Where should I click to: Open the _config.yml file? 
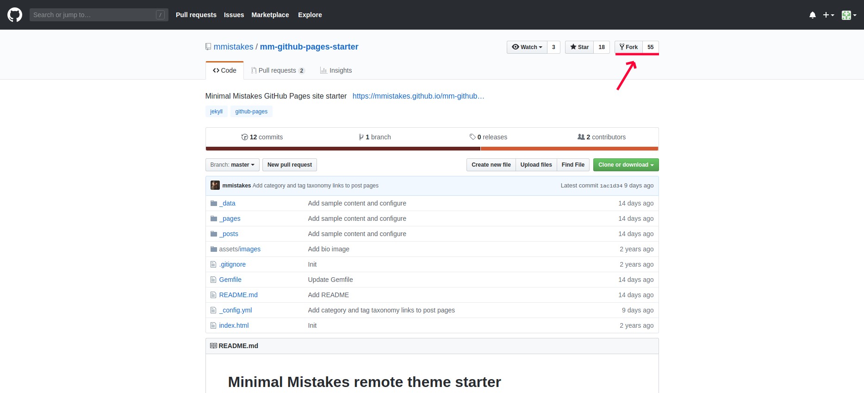[236, 310]
